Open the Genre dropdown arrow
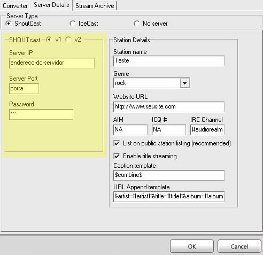 pyautogui.click(x=184, y=83)
